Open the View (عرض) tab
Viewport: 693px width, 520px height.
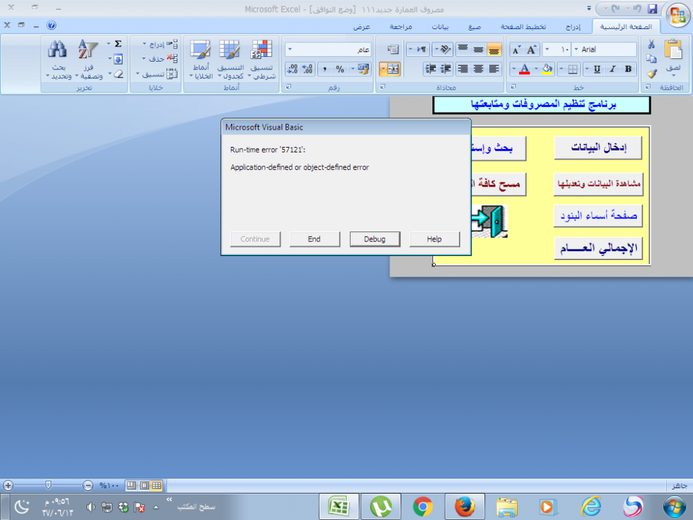tap(362, 26)
